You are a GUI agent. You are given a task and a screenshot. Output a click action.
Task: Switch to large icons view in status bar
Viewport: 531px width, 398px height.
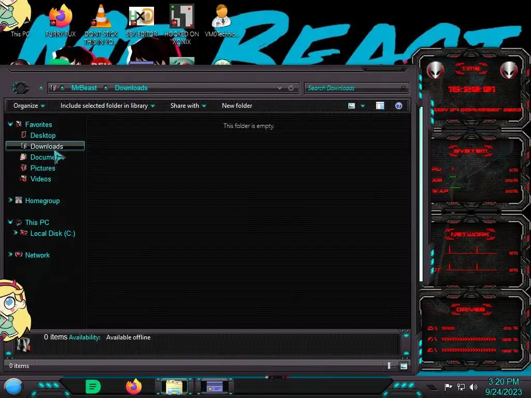(403, 366)
